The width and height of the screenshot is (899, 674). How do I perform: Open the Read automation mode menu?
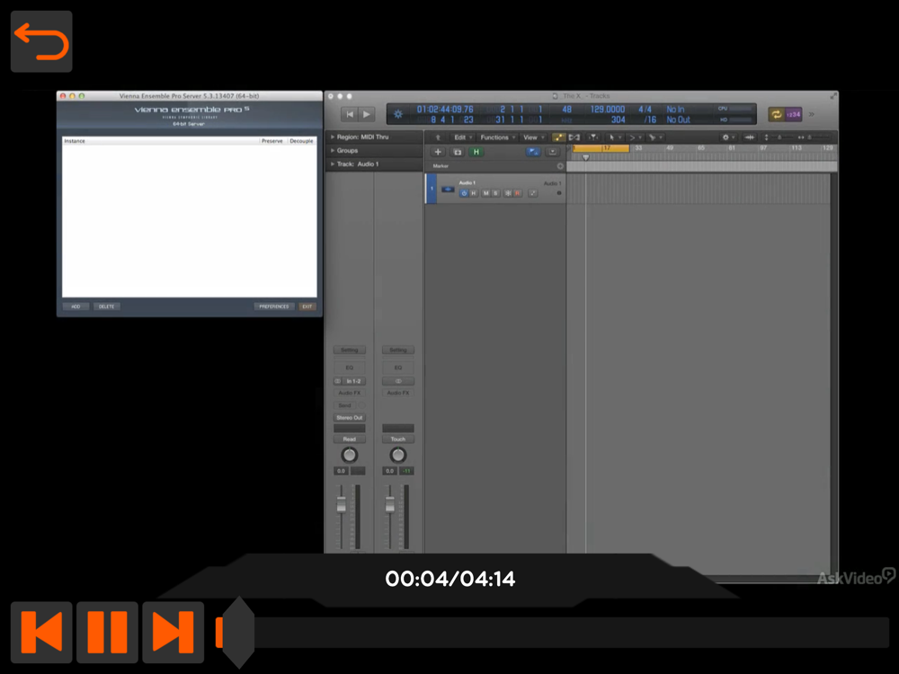(x=349, y=439)
